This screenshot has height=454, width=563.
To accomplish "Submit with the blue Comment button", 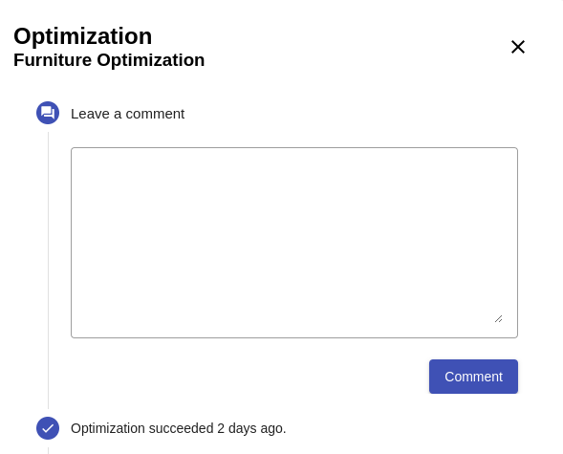I will 473,377.
